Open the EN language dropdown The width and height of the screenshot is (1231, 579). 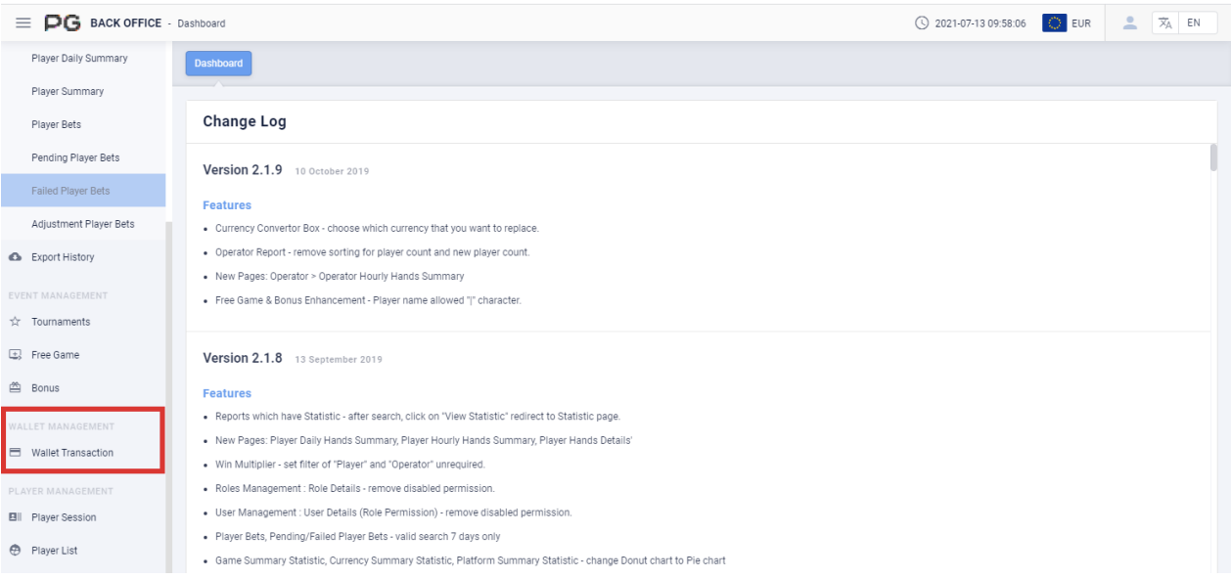coord(1194,23)
